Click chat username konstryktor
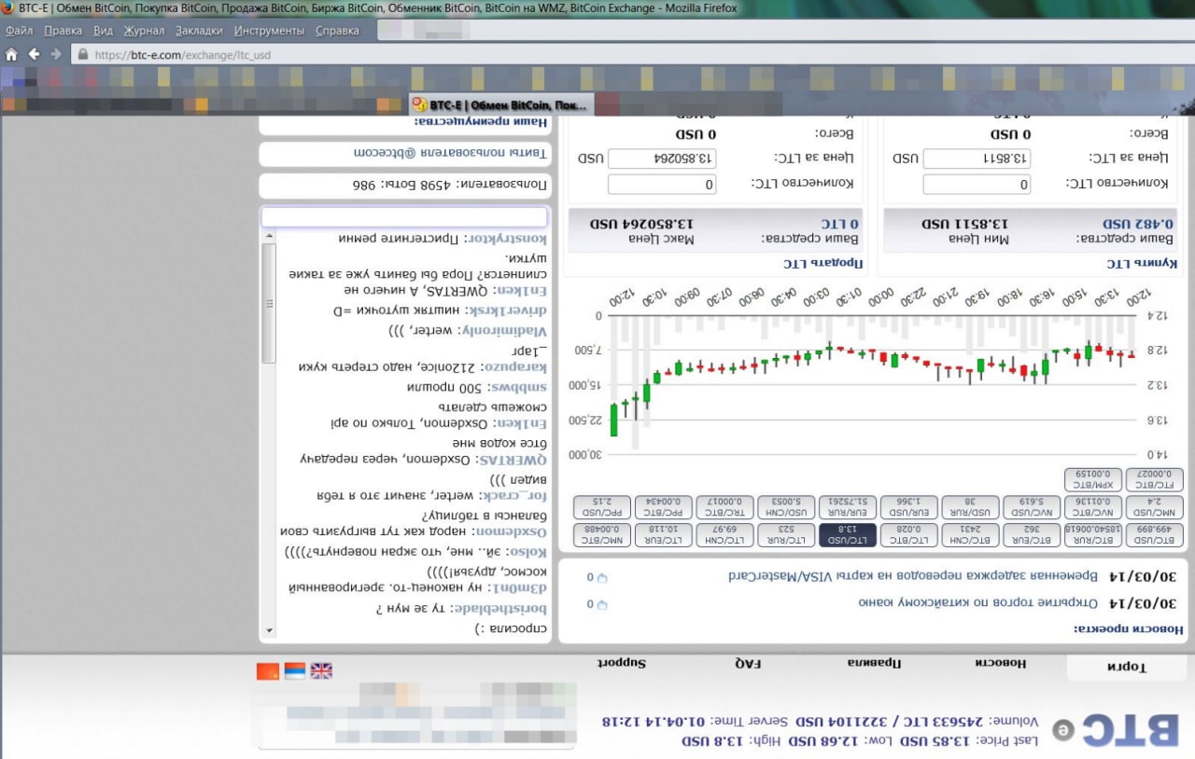The image size is (1195, 759). pyautogui.click(x=505, y=239)
